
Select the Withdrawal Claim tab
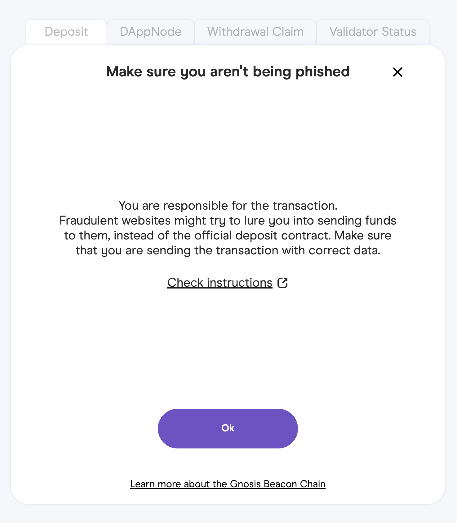[255, 32]
